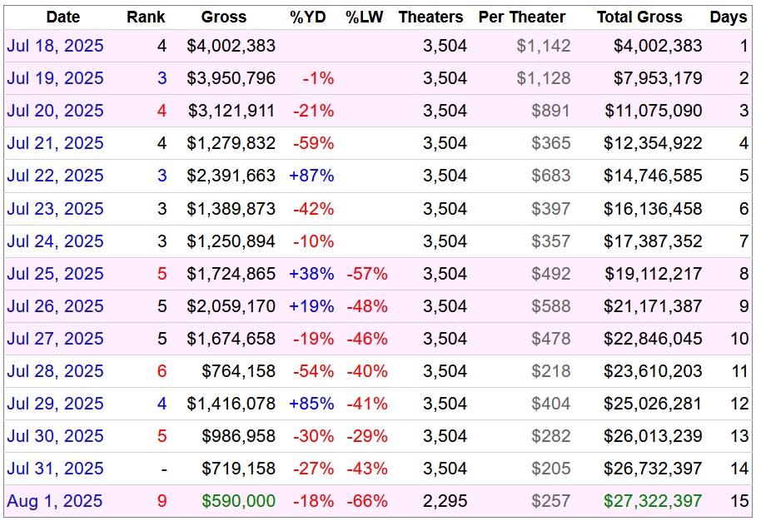Open the Jul 30, 2025 date link
Screen dimensions: 761x526
55,437
